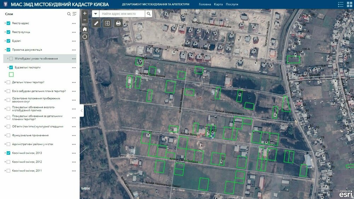The height and width of the screenshot is (199, 354).
Task: Open options menu for Проектна документація layer
Action: (74, 50)
